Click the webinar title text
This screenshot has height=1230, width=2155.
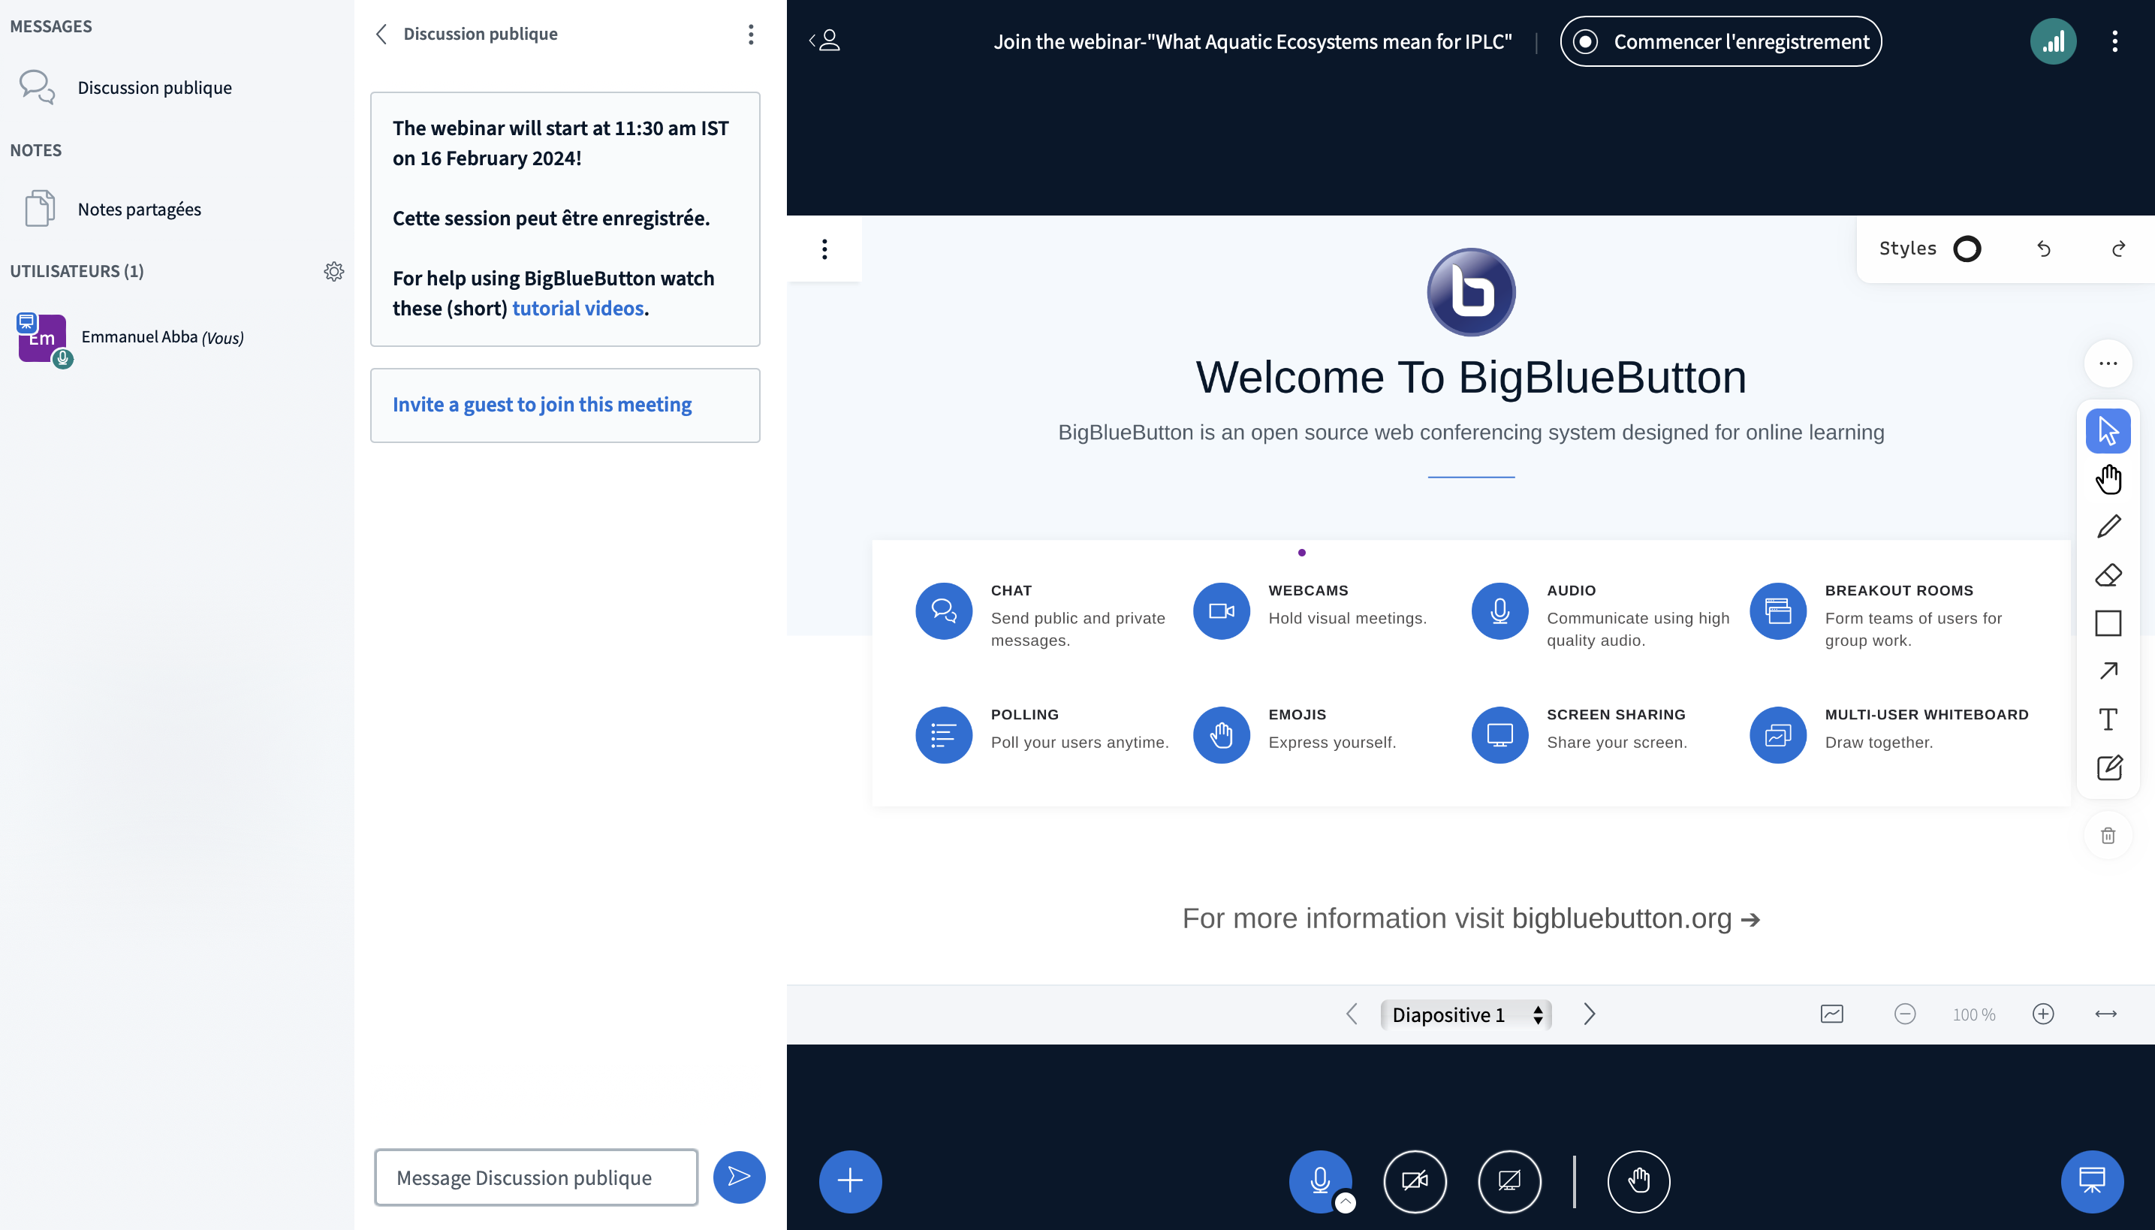click(x=1252, y=41)
